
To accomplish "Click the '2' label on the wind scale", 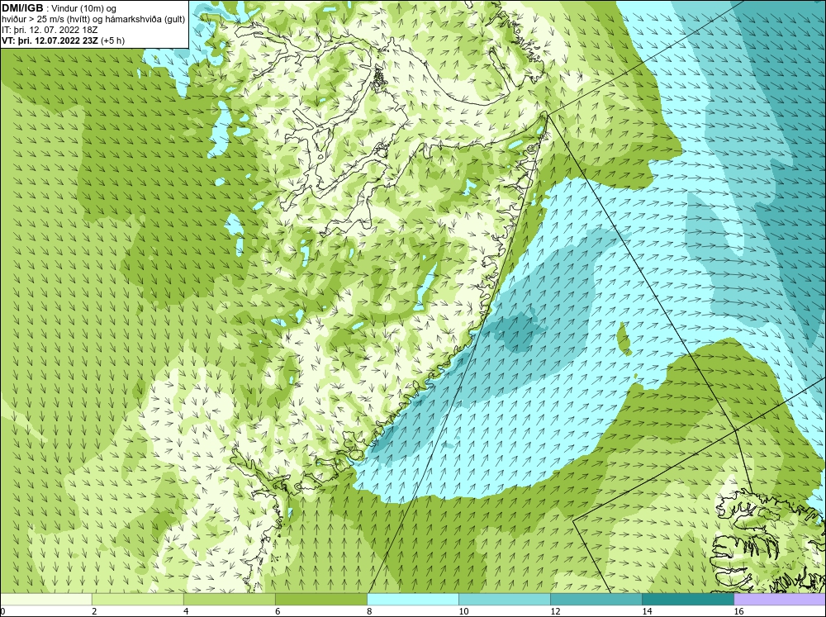I will [94, 611].
